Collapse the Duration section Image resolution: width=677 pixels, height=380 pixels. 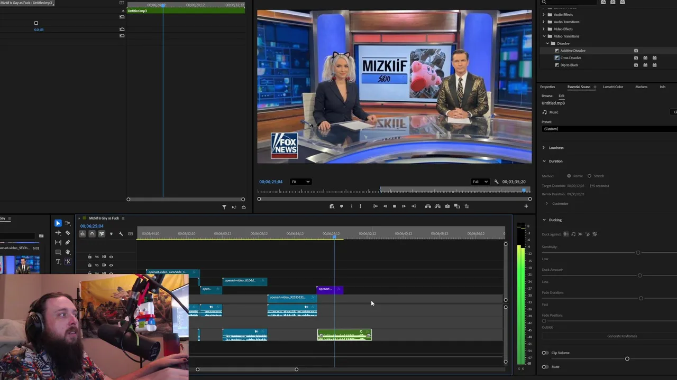tap(544, 161)
